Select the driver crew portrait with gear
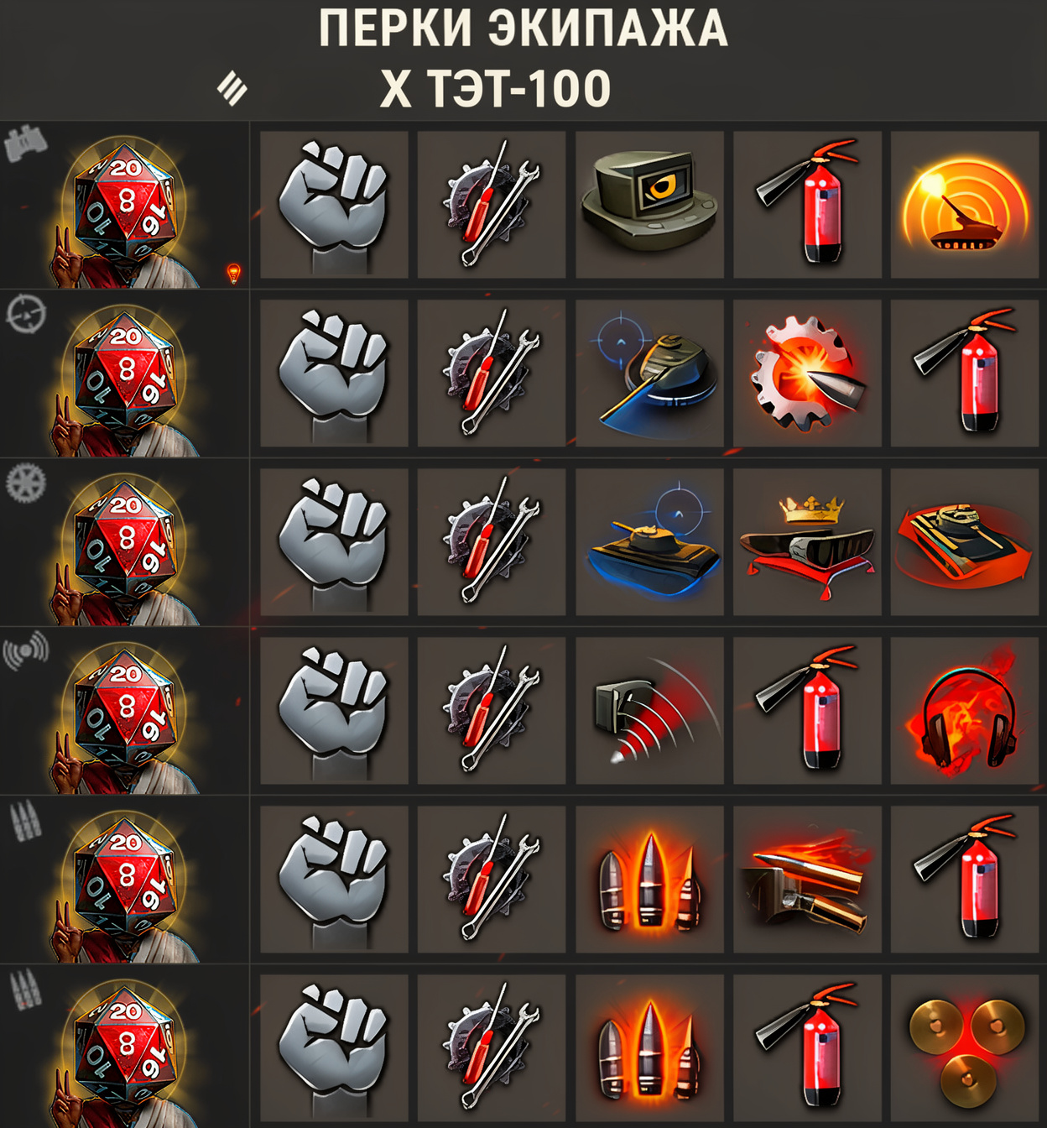The width and height of the screenshot is (1047, 1128). point(124,542)
